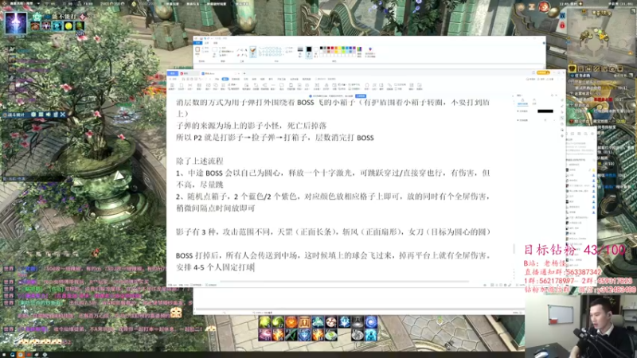Image resolution: width=637 pixels, height=358 pixels.
Task: Click the orange fire skill in the top row
Action: point(291,322)
